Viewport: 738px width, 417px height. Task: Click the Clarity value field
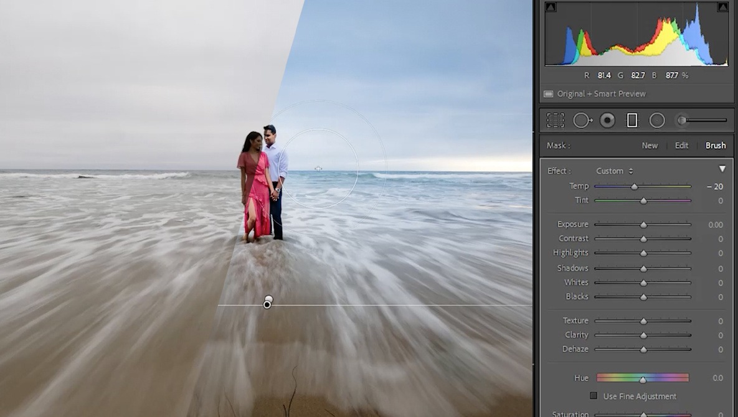tap(720, 335)
